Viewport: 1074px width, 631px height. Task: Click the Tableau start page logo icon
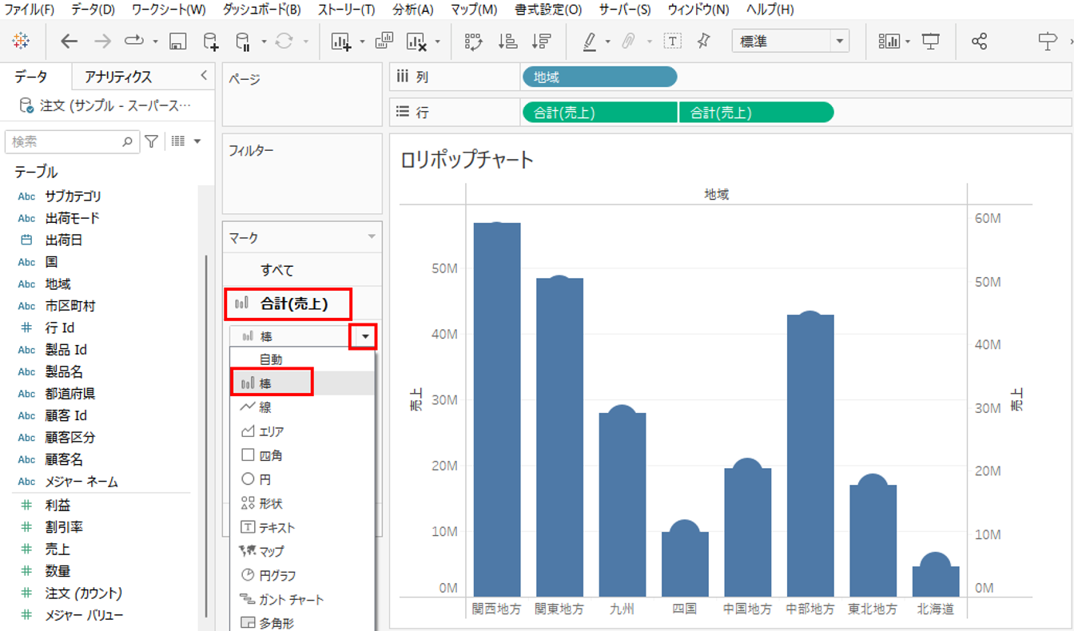[x=21, y=42]
